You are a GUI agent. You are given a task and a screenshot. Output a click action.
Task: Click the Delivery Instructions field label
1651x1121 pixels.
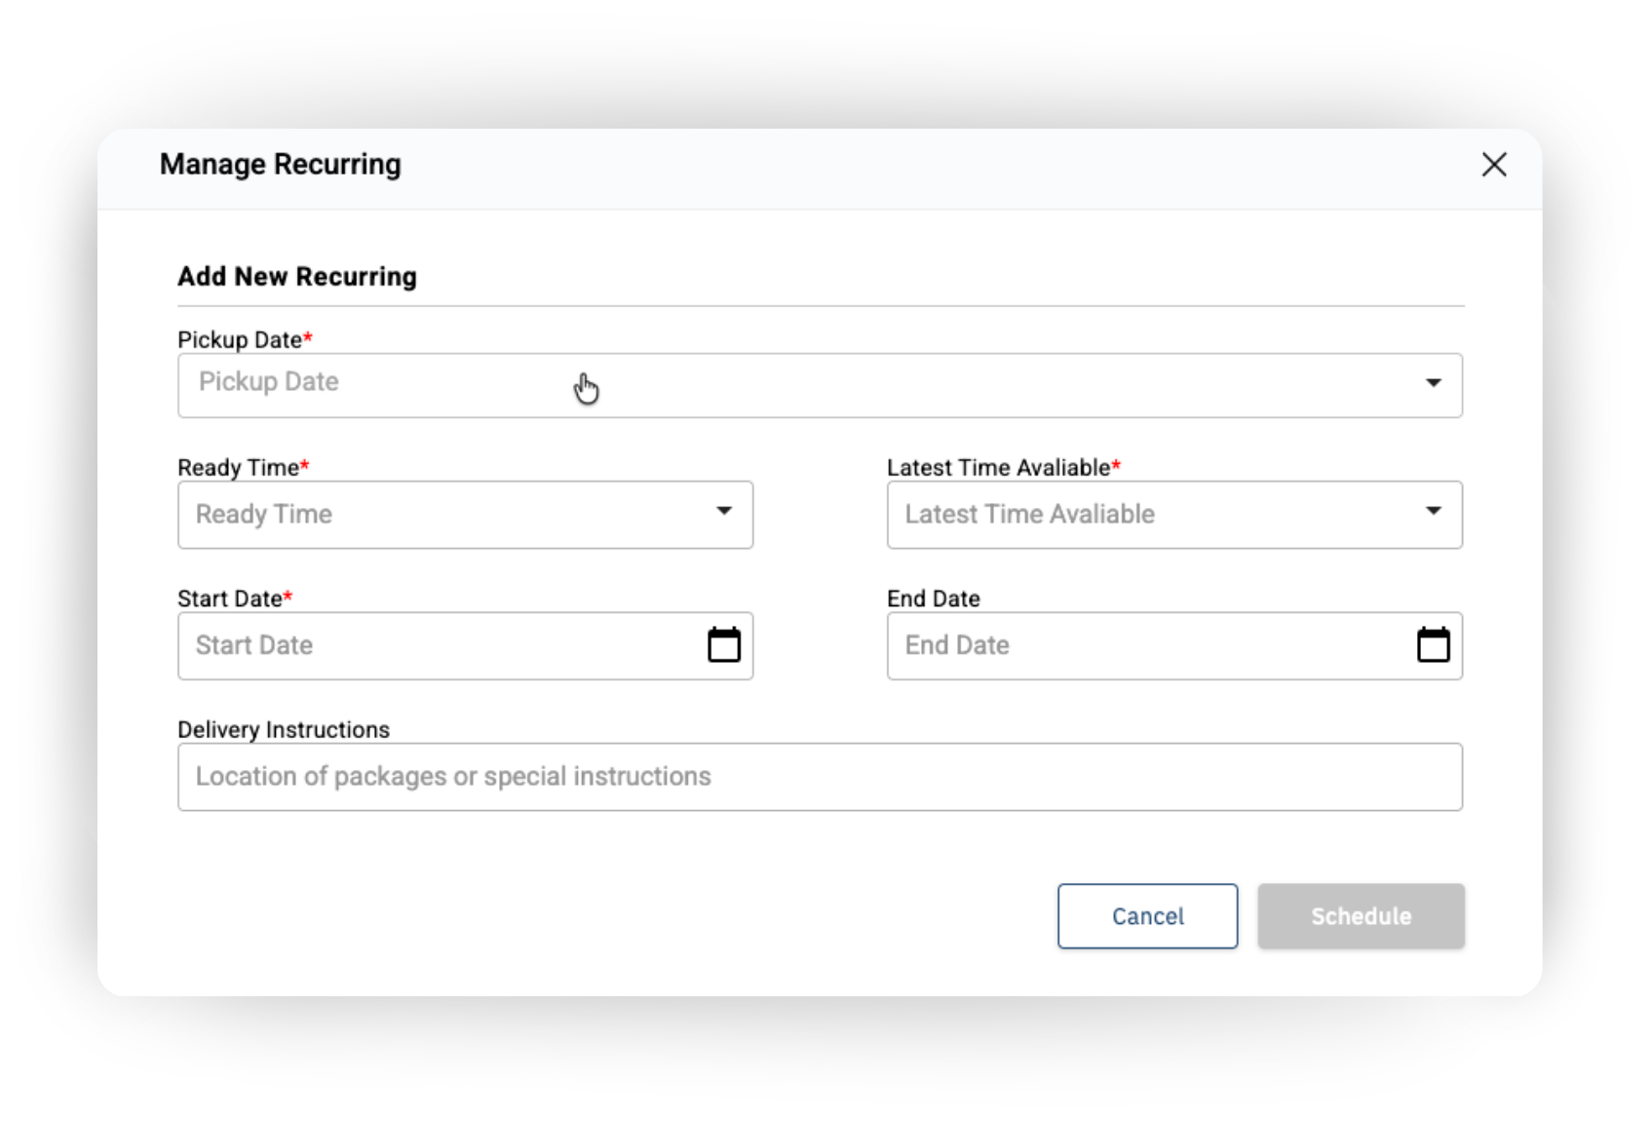pos(284,730)
